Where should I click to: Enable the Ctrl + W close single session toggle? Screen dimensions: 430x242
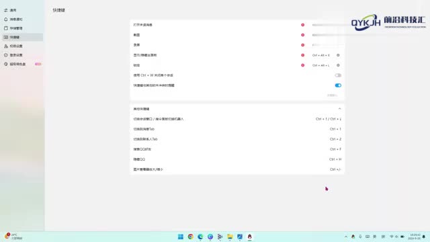[338, 75]
